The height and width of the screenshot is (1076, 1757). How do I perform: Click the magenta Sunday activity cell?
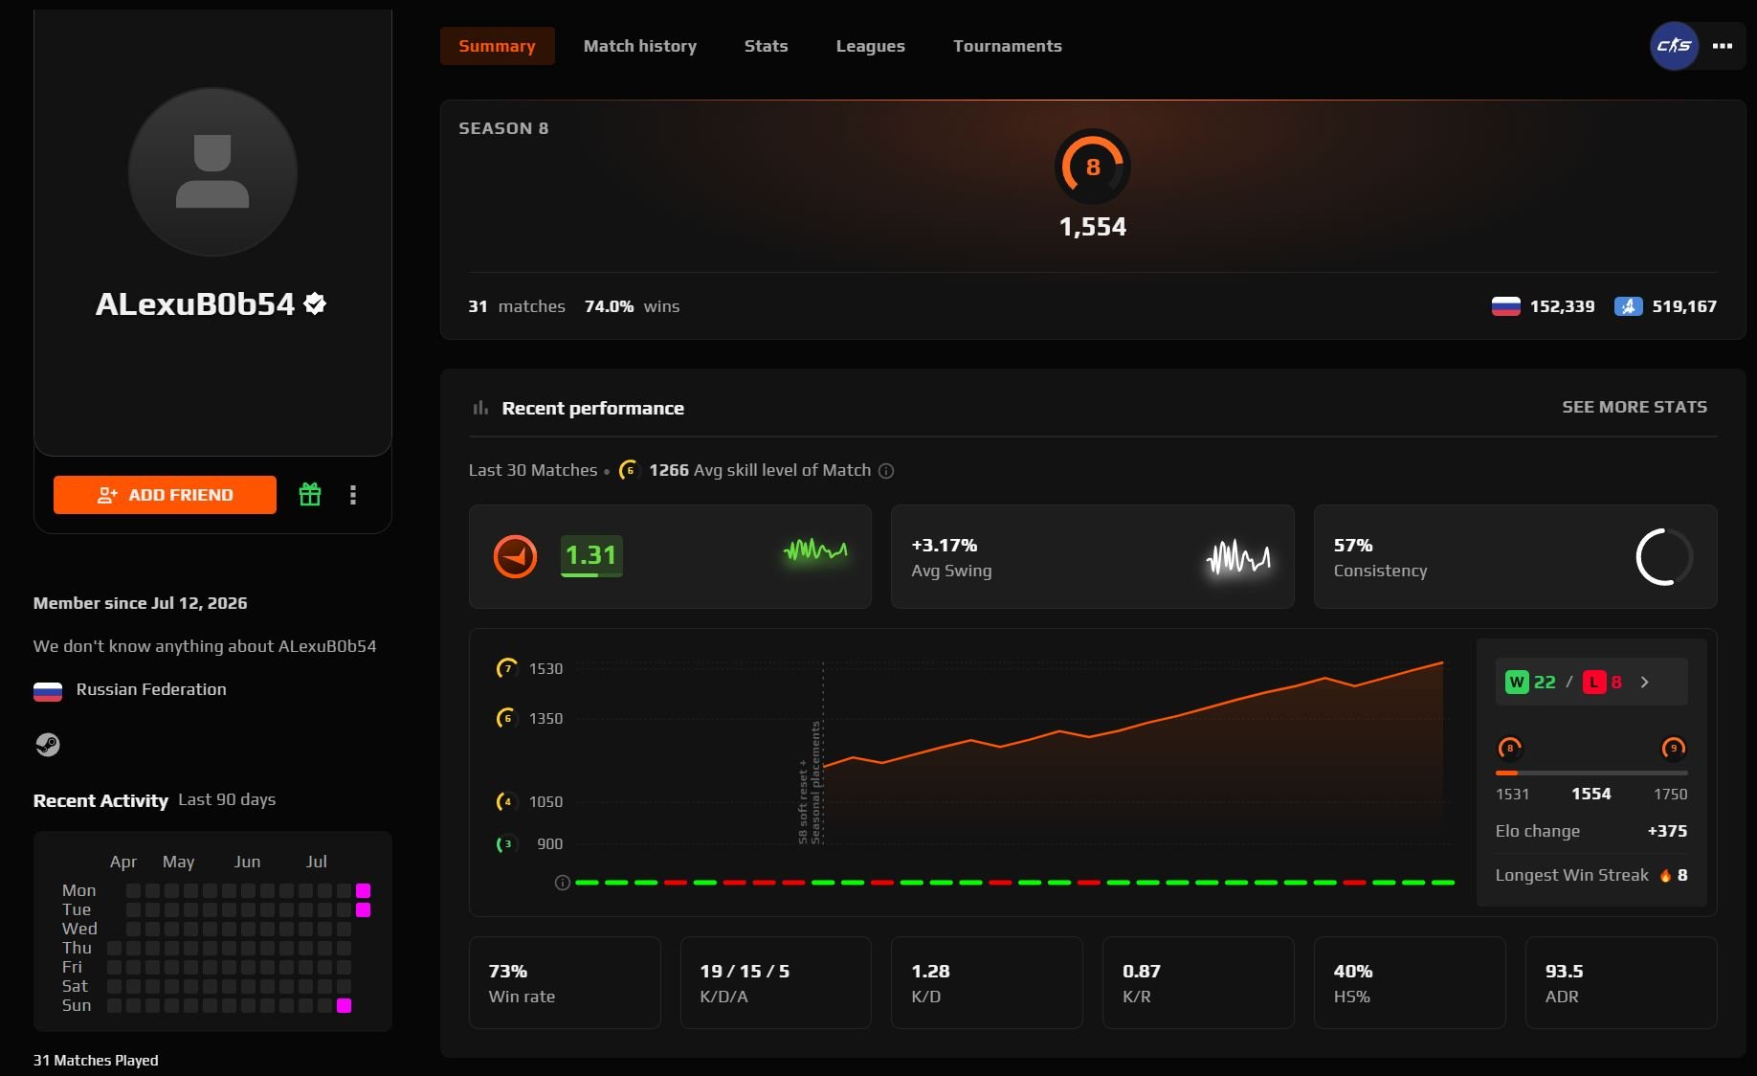click(x=345, y=1005)
